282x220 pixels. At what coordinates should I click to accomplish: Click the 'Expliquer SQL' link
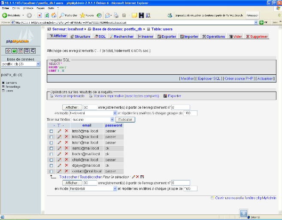209,79
